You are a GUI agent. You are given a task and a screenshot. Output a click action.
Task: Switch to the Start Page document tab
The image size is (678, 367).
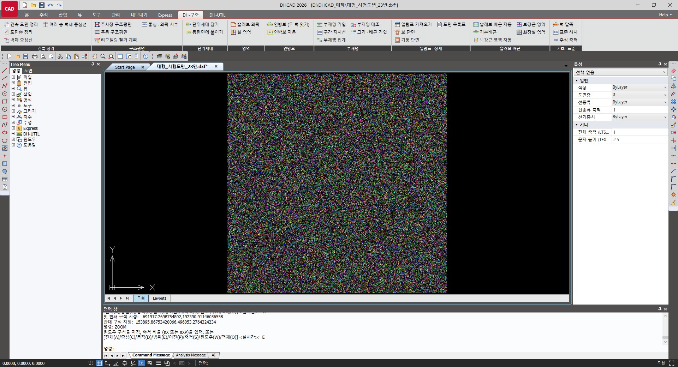(125, 67)
